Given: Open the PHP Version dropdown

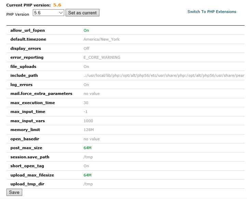Looking at the screenshot, I should click(x=49, y=13).
